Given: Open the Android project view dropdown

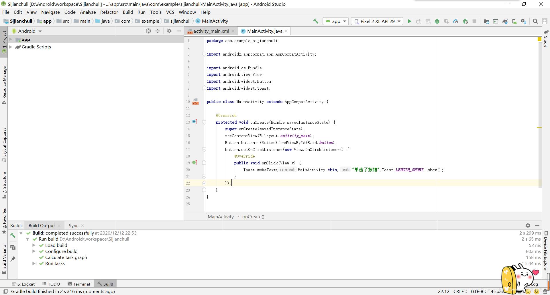Looking at the screenshot, I should click(27, 31).
